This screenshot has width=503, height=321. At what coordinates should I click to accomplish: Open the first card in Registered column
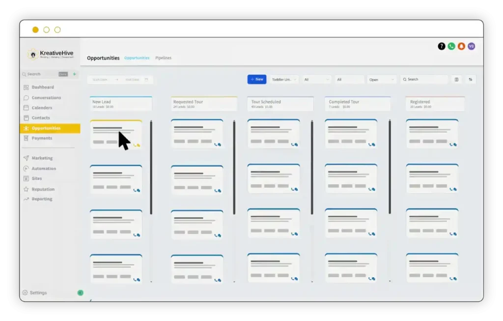[x=432, y=134]
